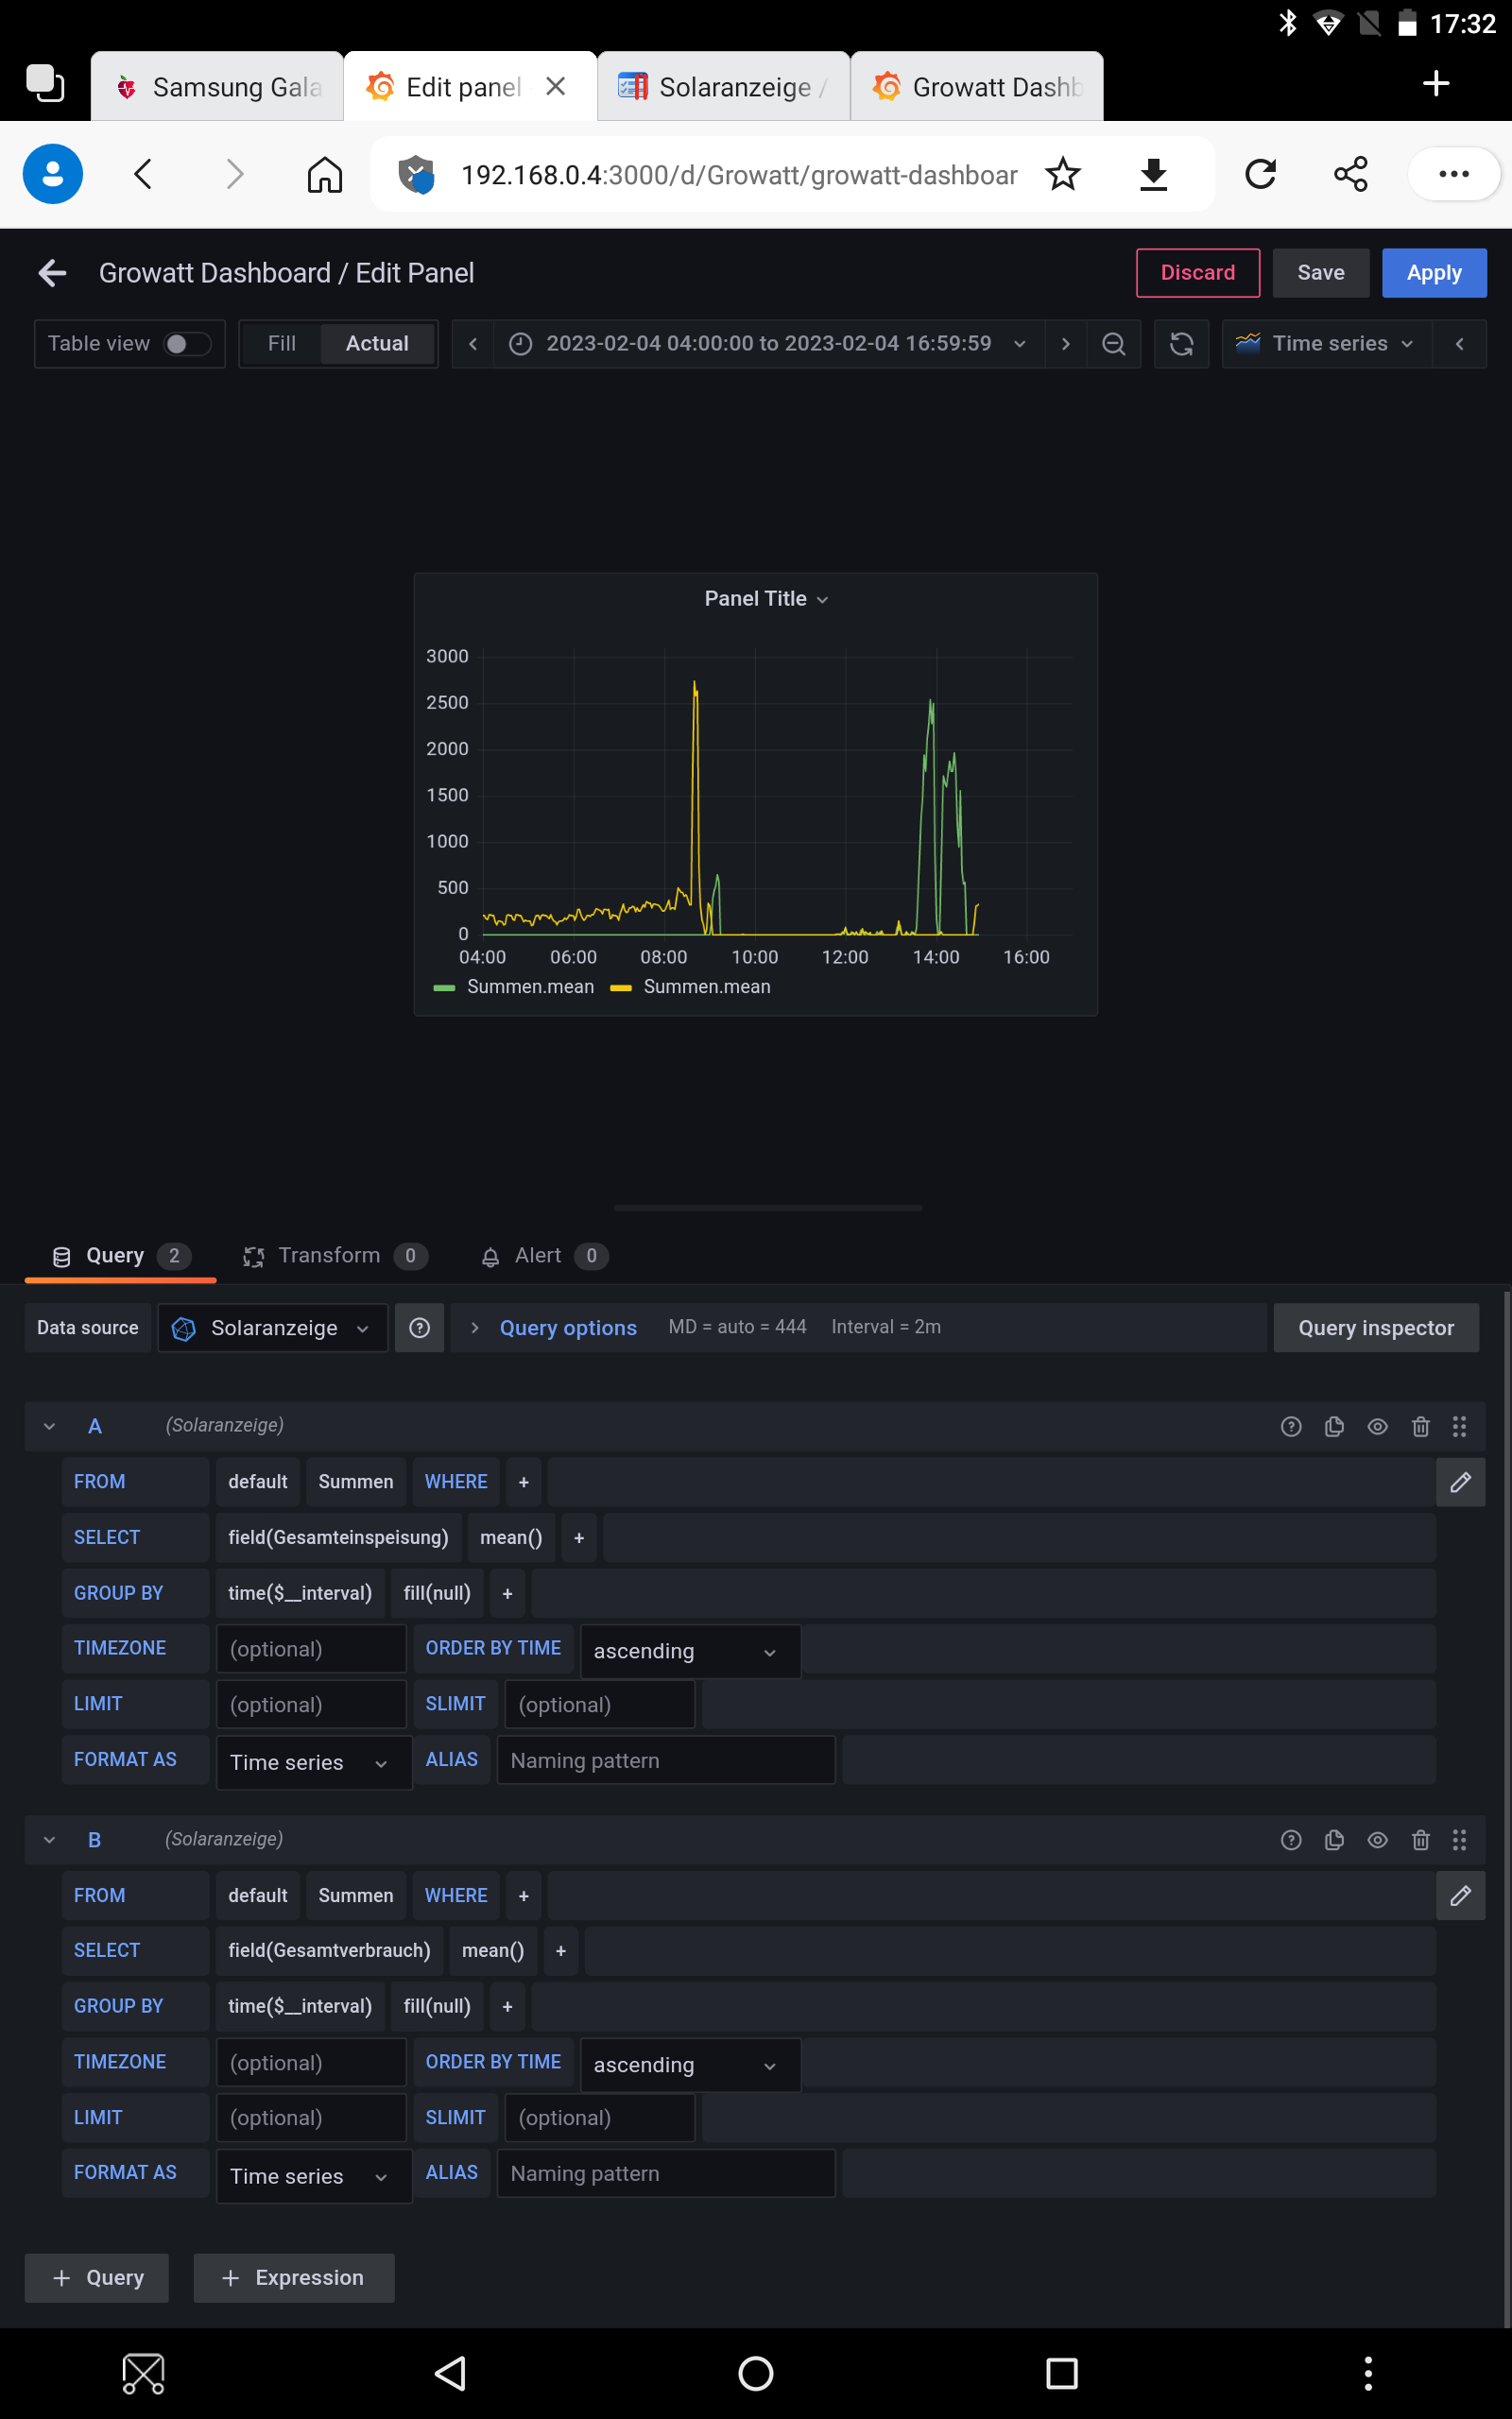This screenshot has height=2419, width=1512.
Task: Open the Solaranzeige data source dropdown
Action: 273,1328
